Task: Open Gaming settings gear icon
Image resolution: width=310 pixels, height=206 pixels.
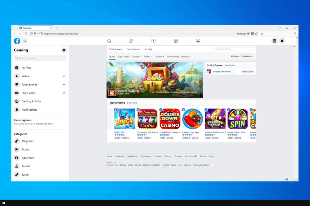Action: click(x=64, y=50)
